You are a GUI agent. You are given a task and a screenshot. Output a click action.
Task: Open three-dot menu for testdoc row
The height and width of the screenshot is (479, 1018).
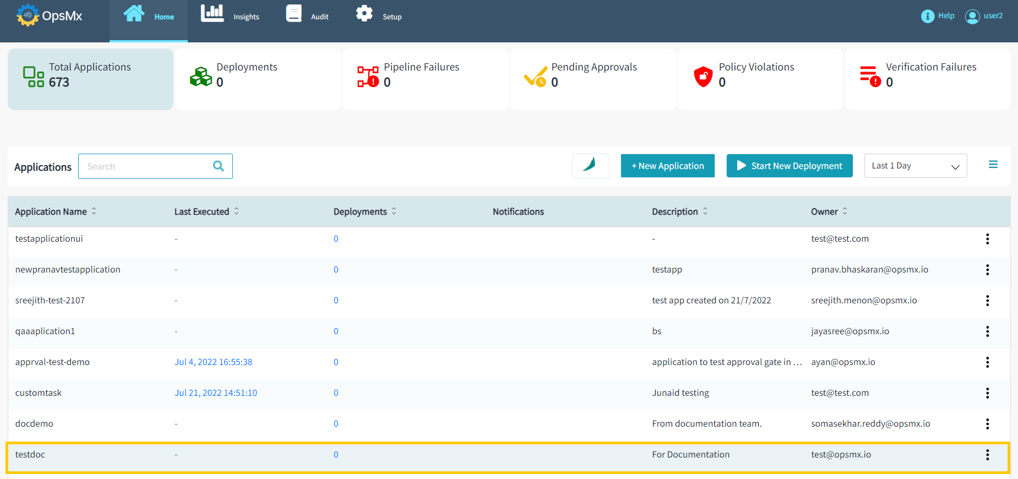coord(987,455)
